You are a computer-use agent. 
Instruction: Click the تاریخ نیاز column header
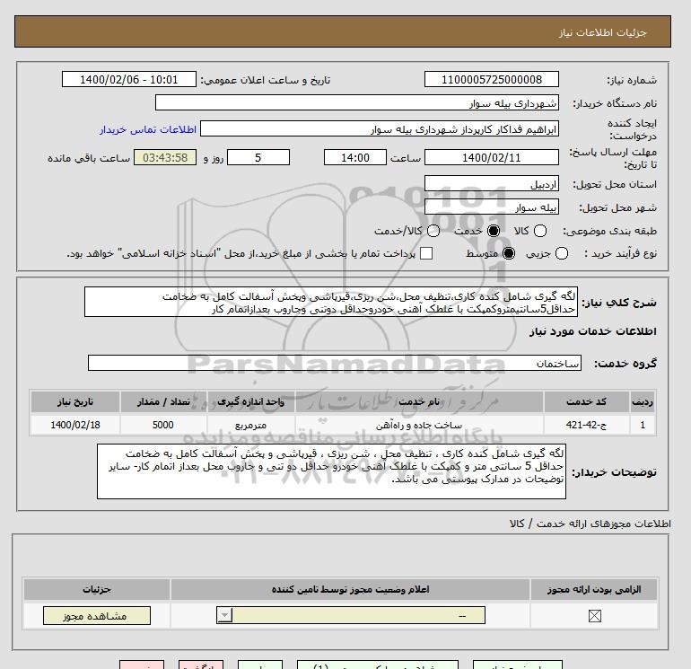click(74, 401)
